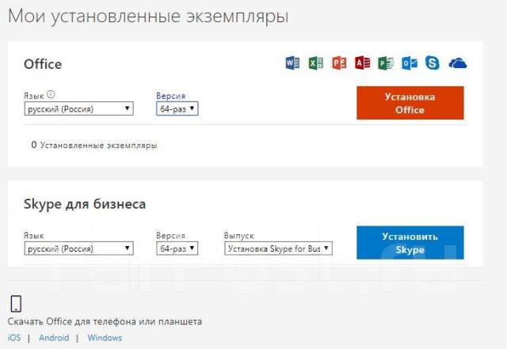Open the Windows download link

pyautogui.click(x=105, y=338)
